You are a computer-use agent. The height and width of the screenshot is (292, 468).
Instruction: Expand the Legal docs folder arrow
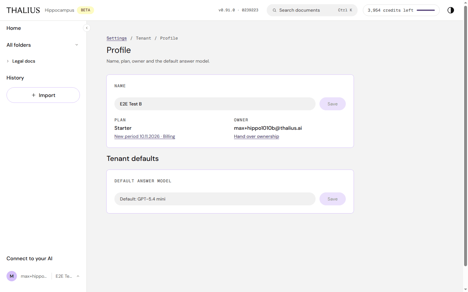(x=8, y=61)
